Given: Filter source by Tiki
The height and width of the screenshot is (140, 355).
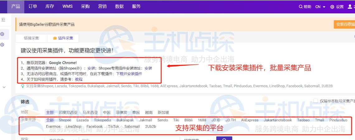Looking at the screenshot, I should click(x=176, y=120).
